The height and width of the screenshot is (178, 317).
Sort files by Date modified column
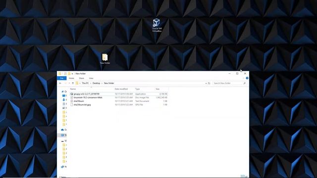pos(121,89)
